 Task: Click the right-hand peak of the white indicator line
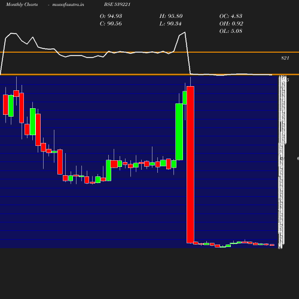(185, 32)
